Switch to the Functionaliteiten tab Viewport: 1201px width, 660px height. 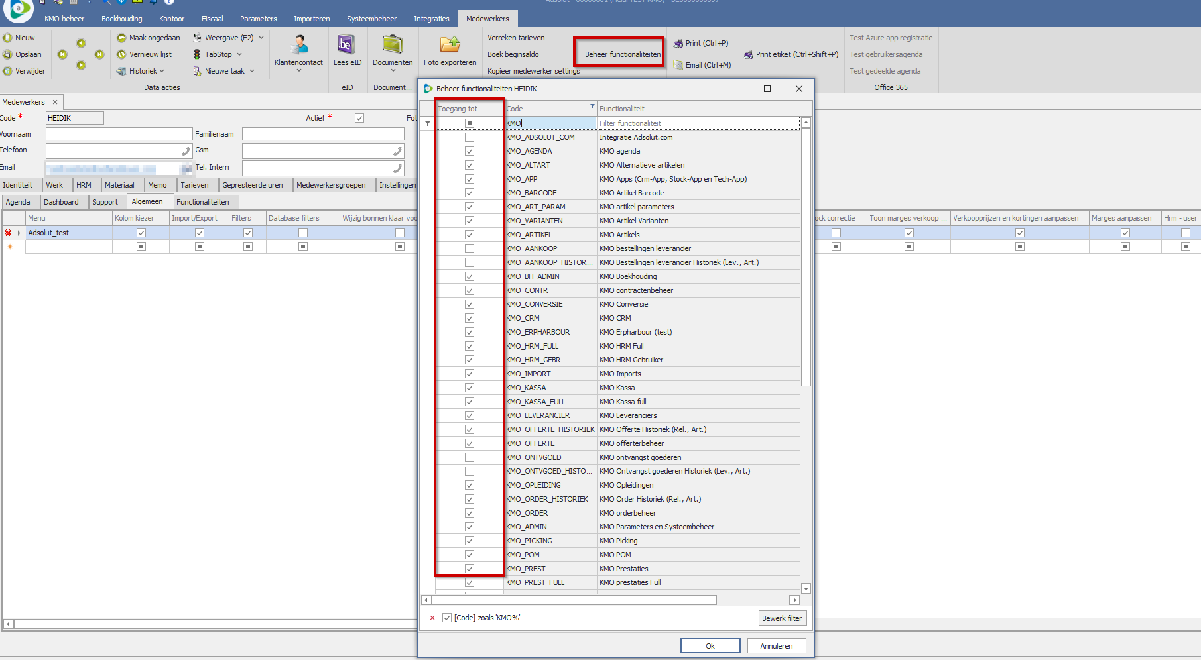click(203, 202)
